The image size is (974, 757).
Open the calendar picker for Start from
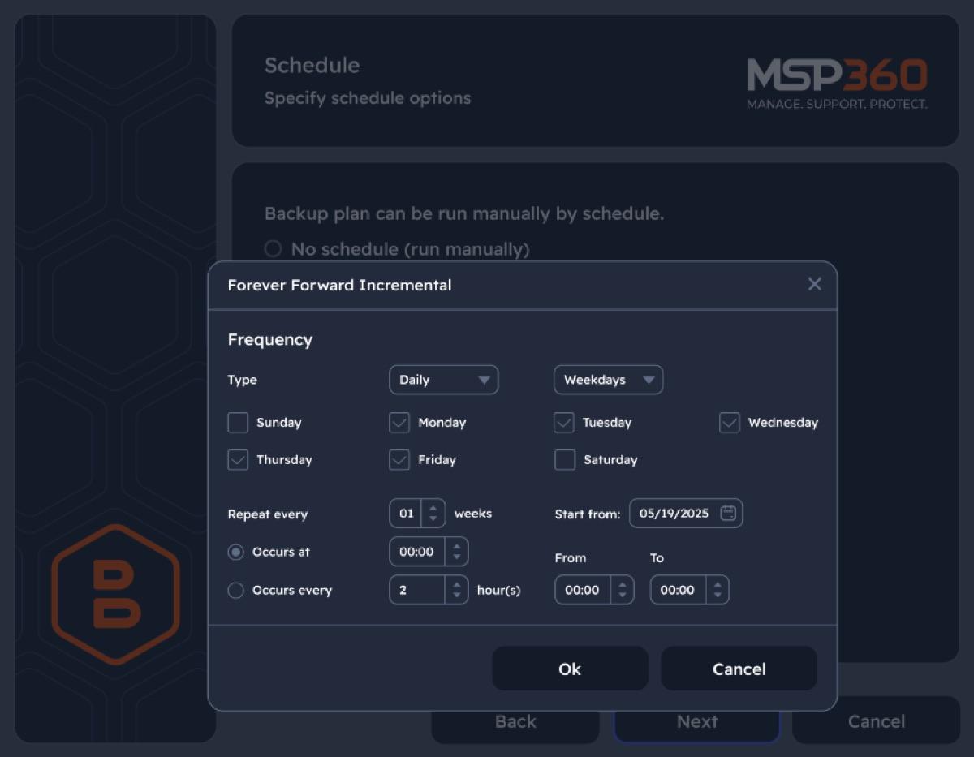click(728, 513)
